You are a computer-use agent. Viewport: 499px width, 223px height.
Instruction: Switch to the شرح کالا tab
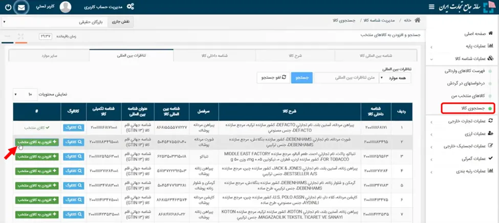pyautogui.click(x=295, y=56)
